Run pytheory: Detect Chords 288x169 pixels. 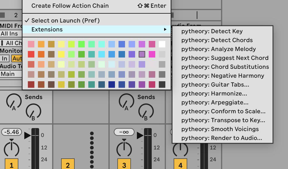pos(223,40)
